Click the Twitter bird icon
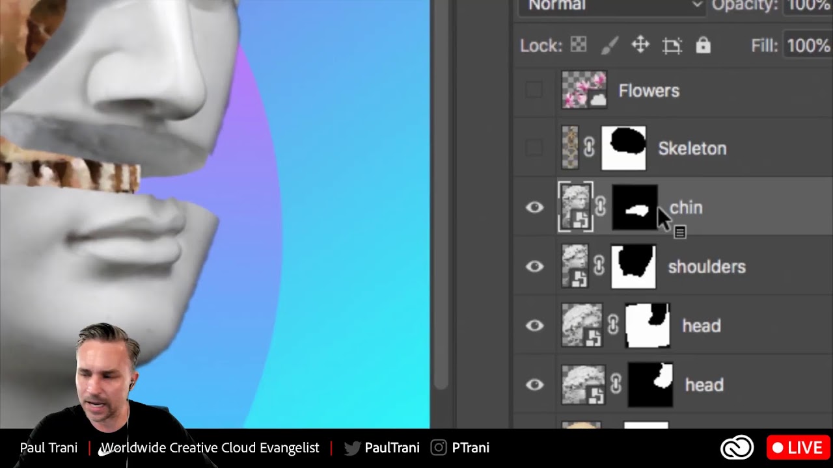The height and width of the screenshot is (468, 833). click(352, 448)
